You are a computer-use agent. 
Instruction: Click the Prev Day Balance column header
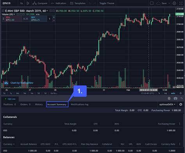point(89,144)
